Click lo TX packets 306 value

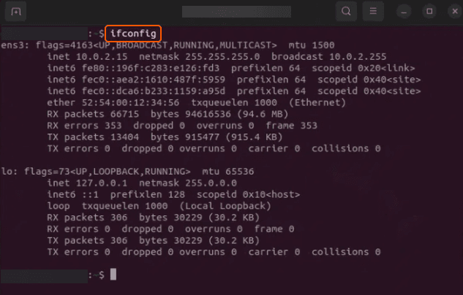[x=119, y=240]
